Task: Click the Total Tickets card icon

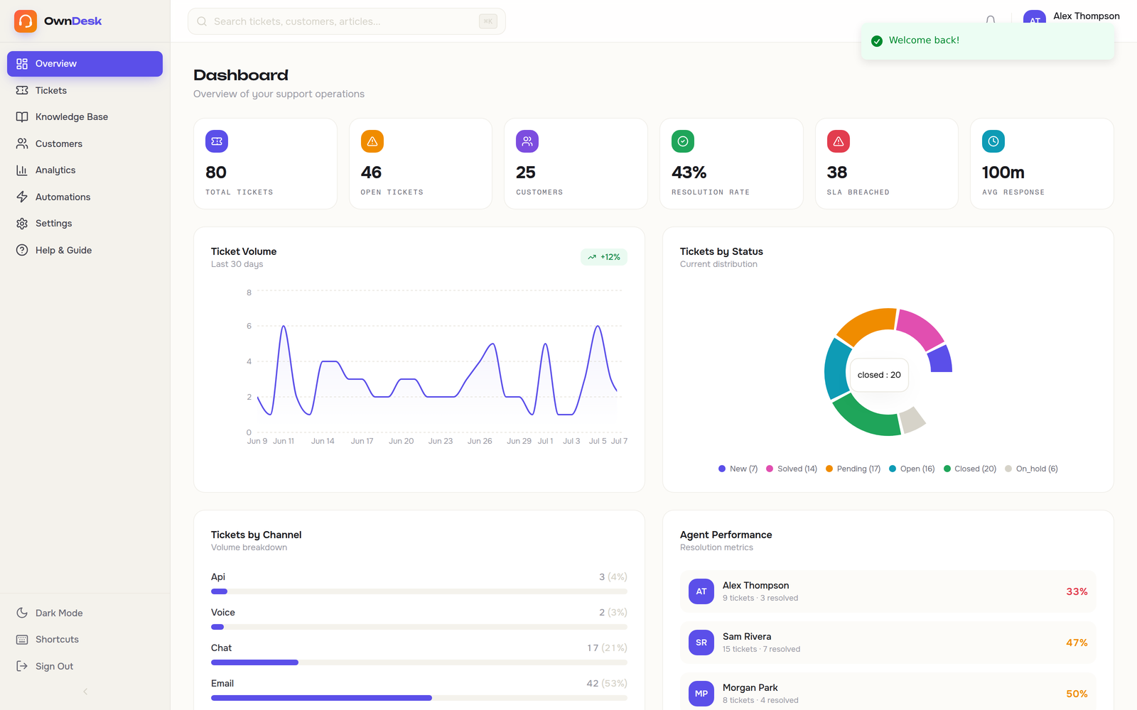Action: coord(217,141)
